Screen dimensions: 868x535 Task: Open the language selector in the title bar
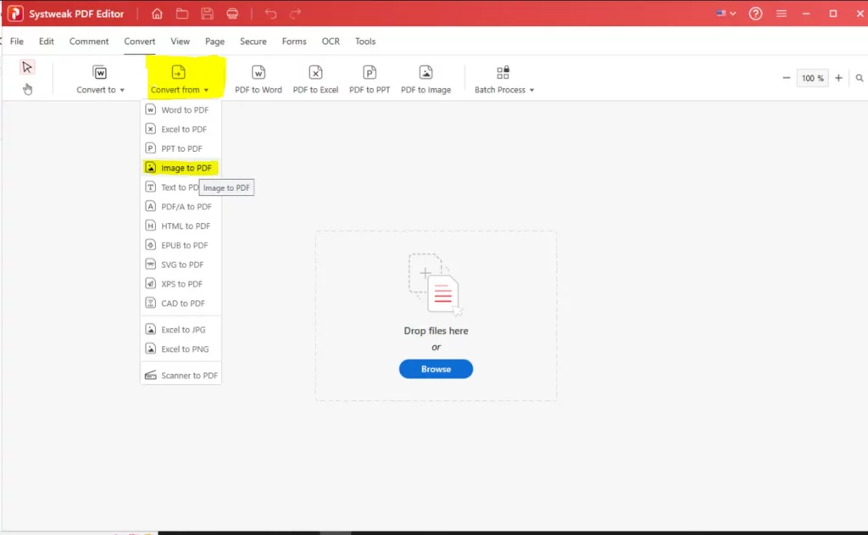pos(725,13)
